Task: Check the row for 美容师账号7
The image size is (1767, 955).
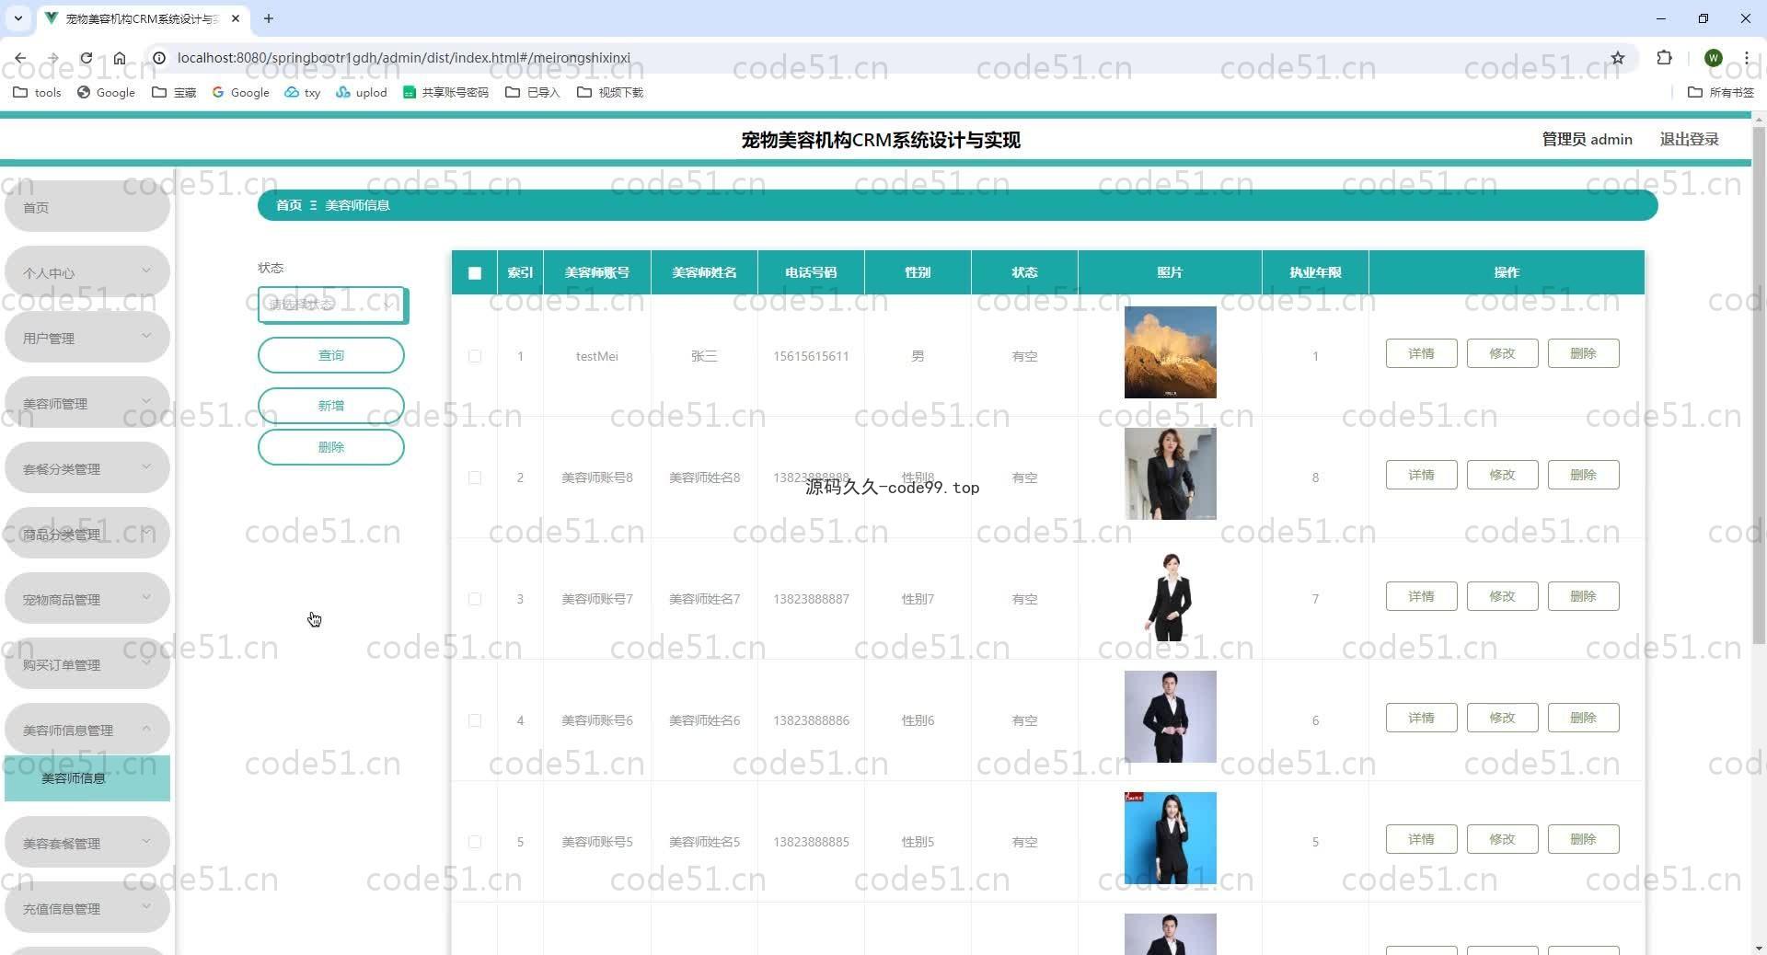Action: pos(475,599)
